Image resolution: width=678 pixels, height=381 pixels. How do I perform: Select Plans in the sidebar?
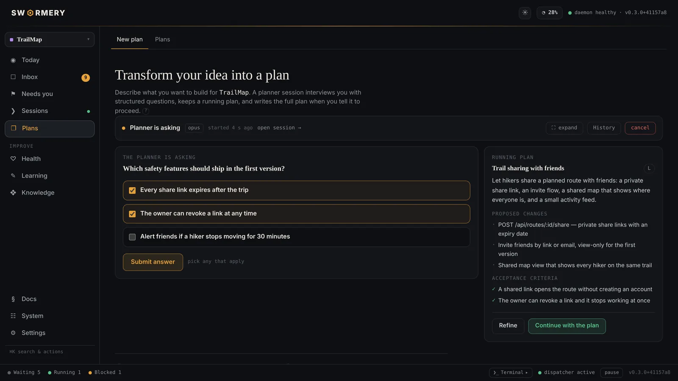coord(50,129)
